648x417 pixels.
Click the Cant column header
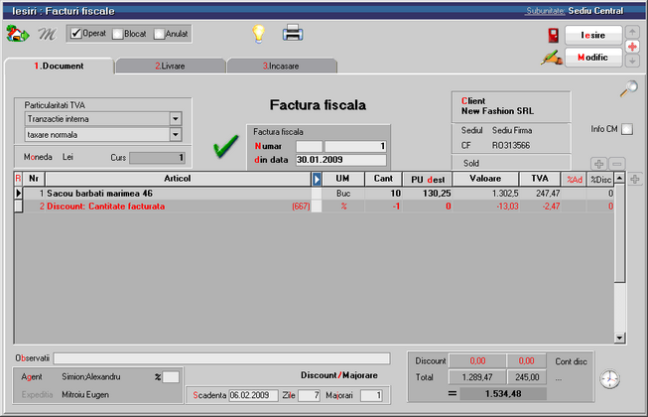point(383,179)
